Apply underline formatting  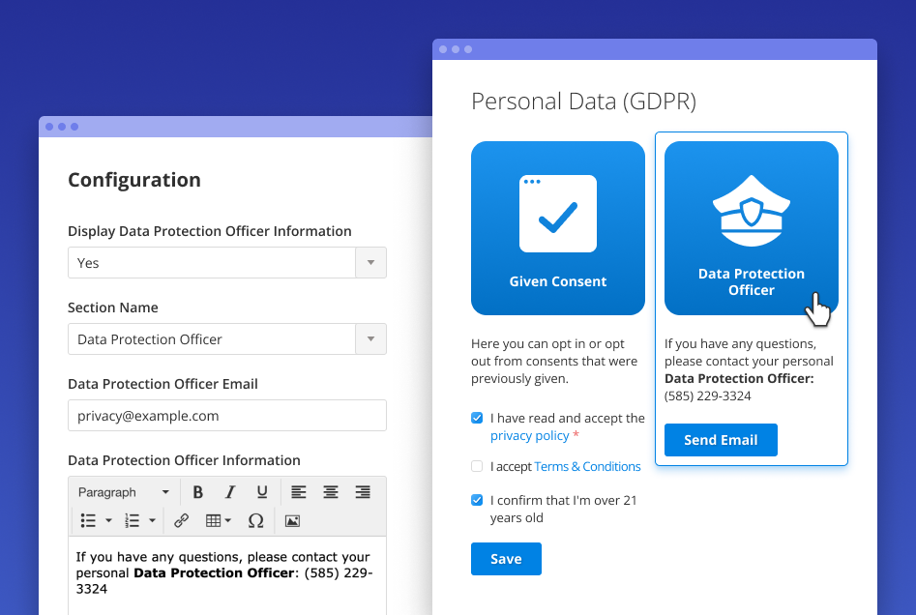click(262, 492)
